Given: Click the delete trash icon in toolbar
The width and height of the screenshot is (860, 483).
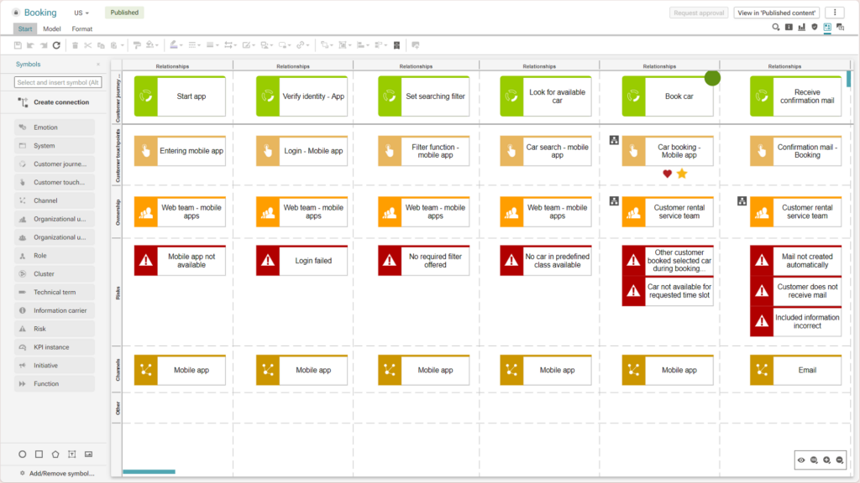Looking at the screenshot, I should click(x=75, y=45).
